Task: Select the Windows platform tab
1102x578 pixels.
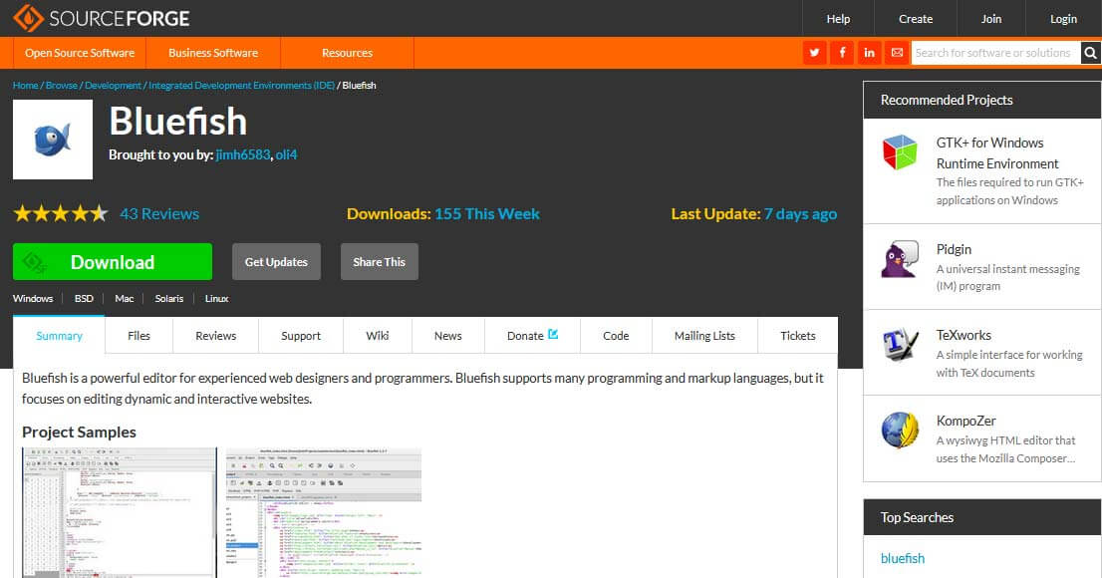Action: coord(33,298)
